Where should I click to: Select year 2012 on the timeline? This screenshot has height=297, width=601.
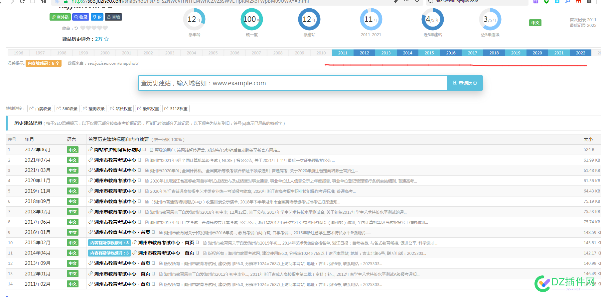pyautogui.click(x=364, y=53)
